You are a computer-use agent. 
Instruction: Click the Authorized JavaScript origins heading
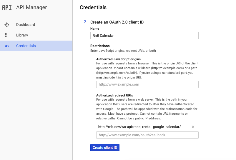(118, 59)
